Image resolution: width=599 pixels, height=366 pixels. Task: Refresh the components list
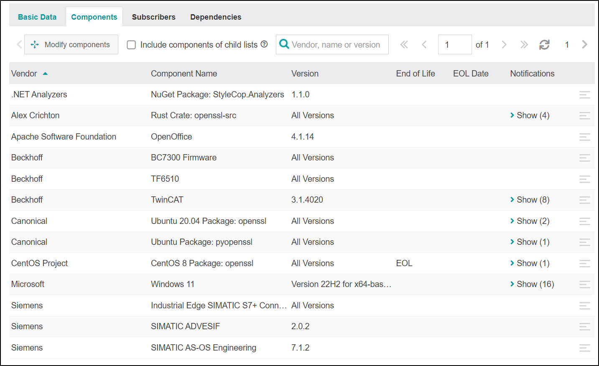click(544, 45)
